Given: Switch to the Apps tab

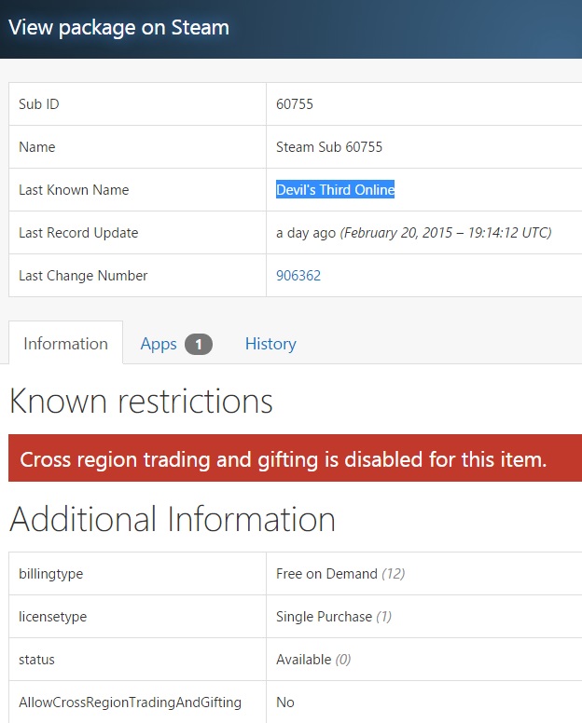Looking at the screenshot, I should coord(159,344).
